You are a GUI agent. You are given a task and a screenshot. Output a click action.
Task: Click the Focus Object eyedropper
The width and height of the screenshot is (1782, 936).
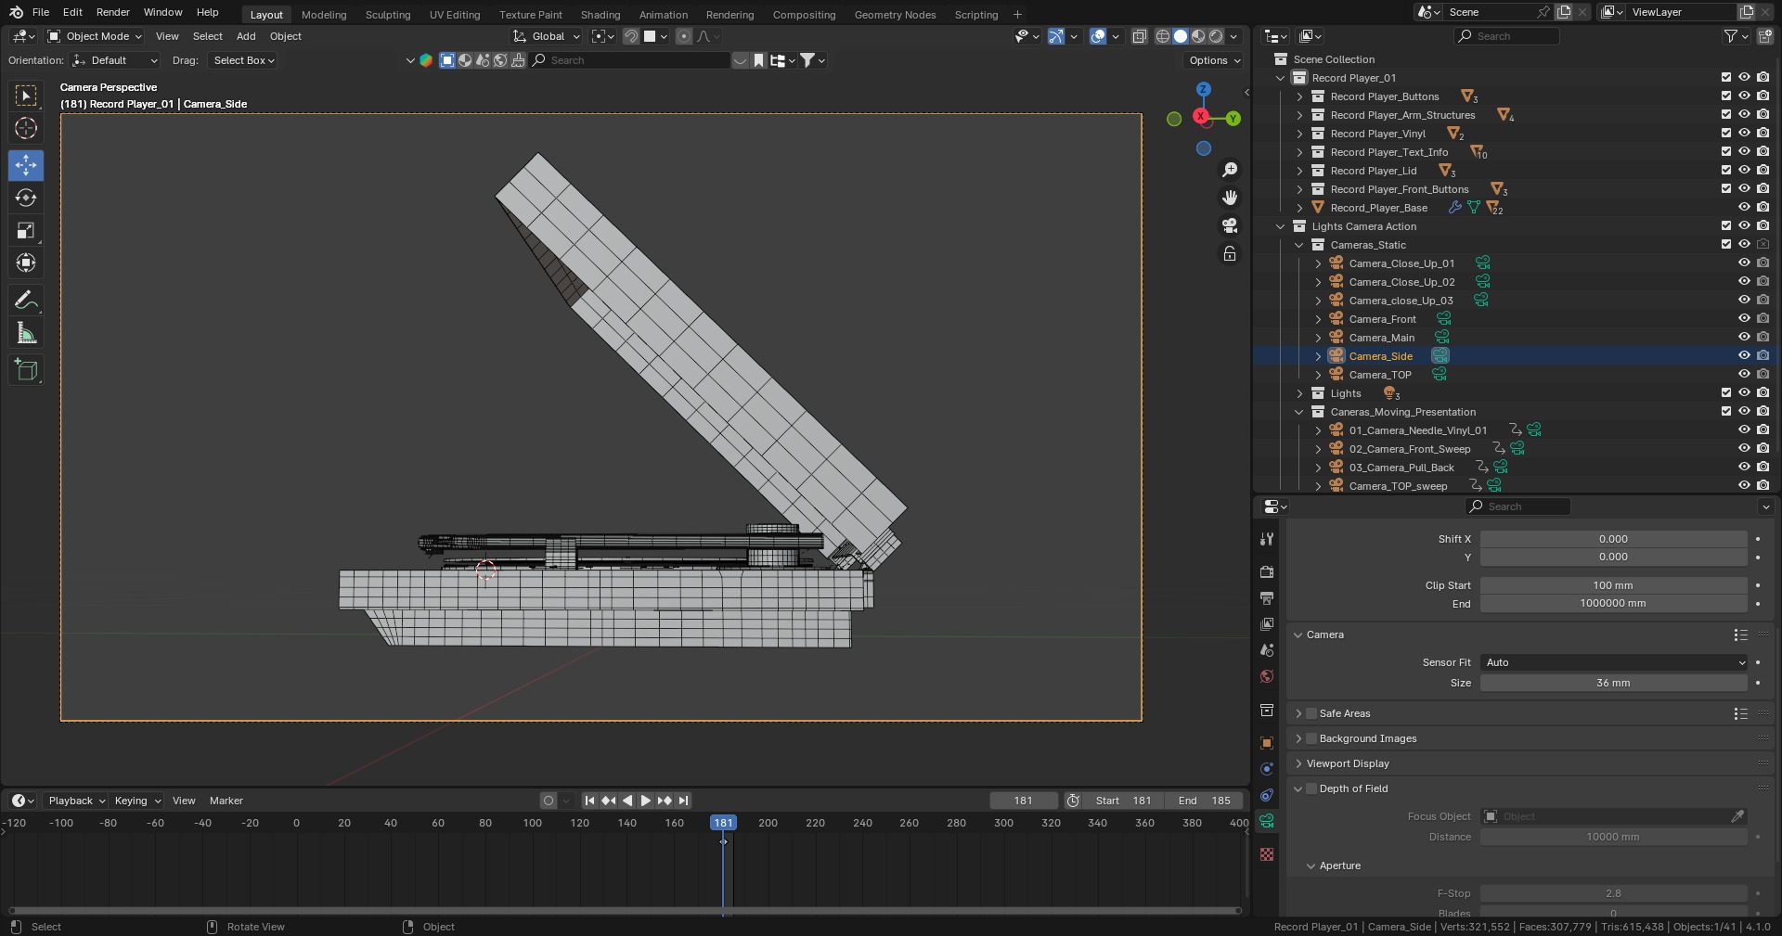tap(1737, 816)
